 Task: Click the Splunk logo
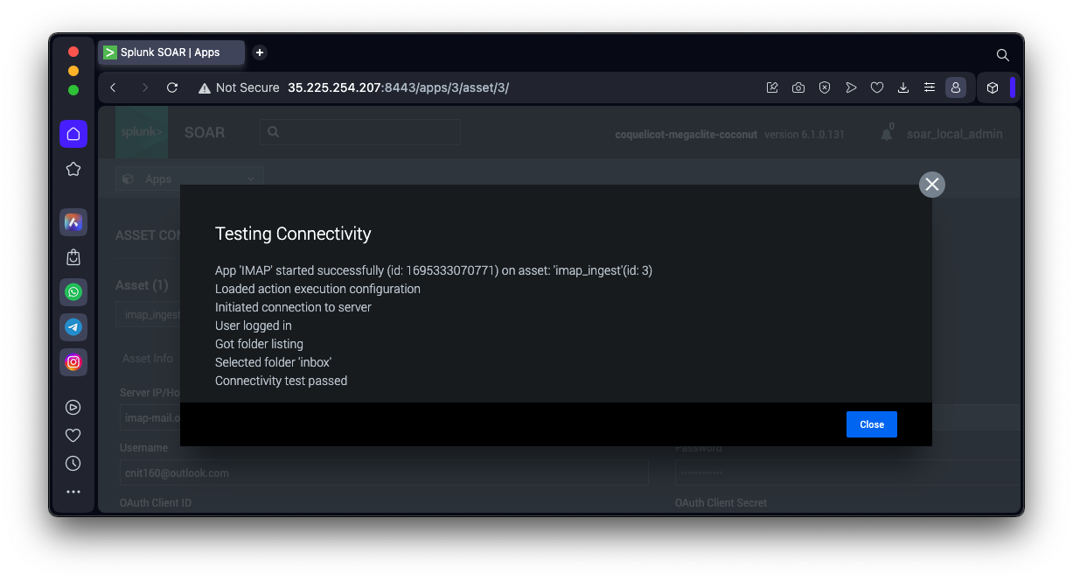tap(142, 132)
